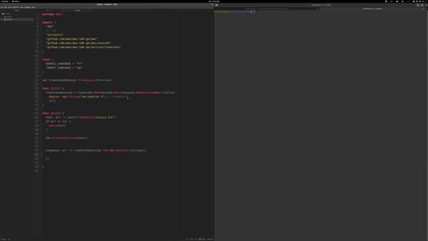Close the Atom editor window
This screenshot has width=428, height=241.
click(x=212, y=5)
